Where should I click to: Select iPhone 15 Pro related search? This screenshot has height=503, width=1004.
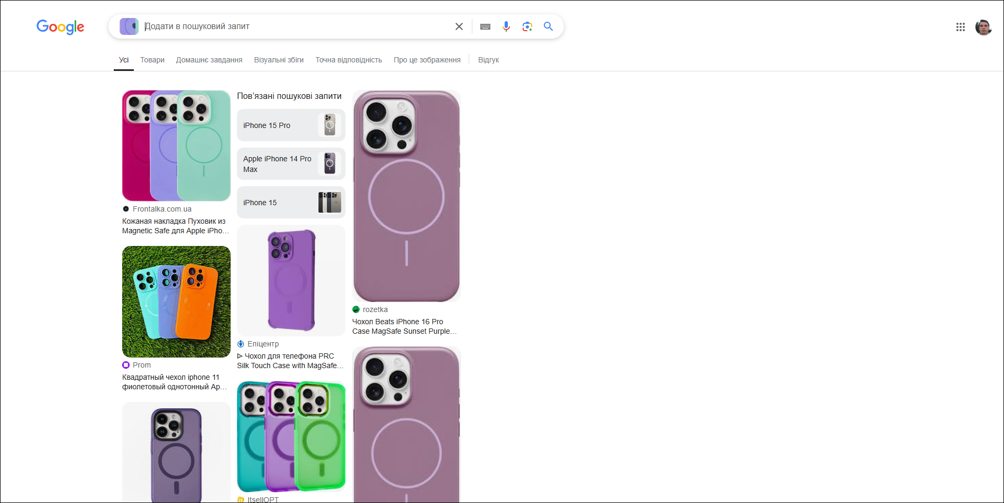[291, 125]
